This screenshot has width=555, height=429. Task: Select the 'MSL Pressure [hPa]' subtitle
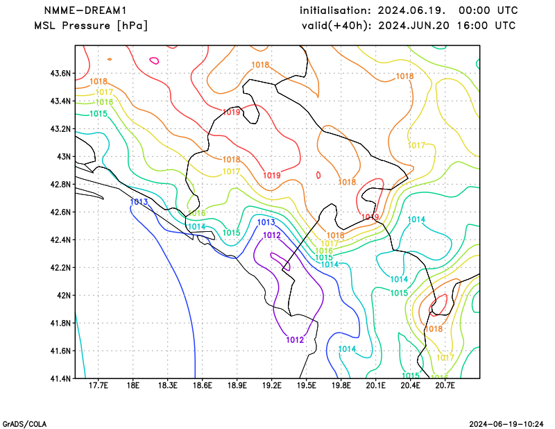(91, 26)
